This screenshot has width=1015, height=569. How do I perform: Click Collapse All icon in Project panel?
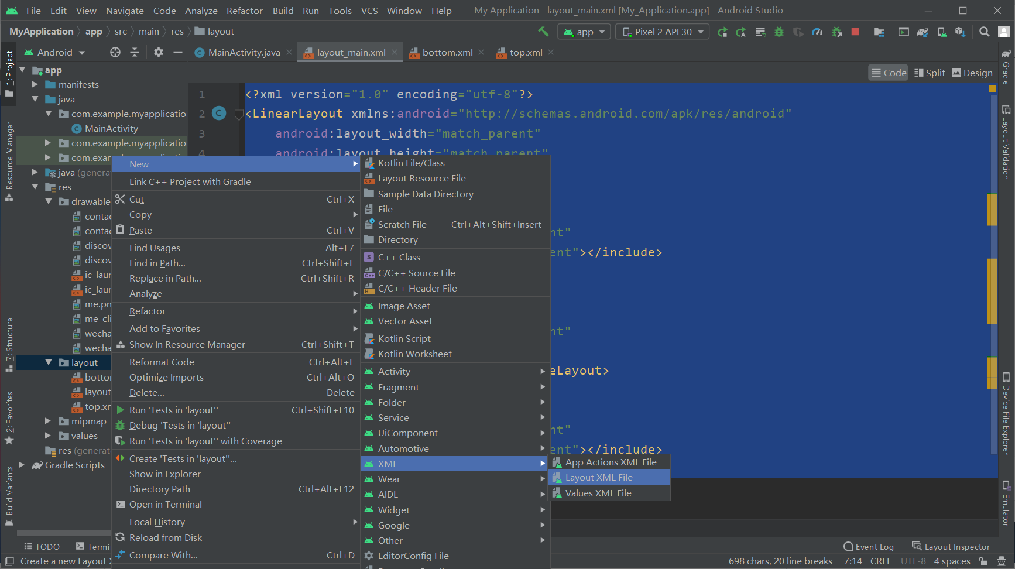135,52
